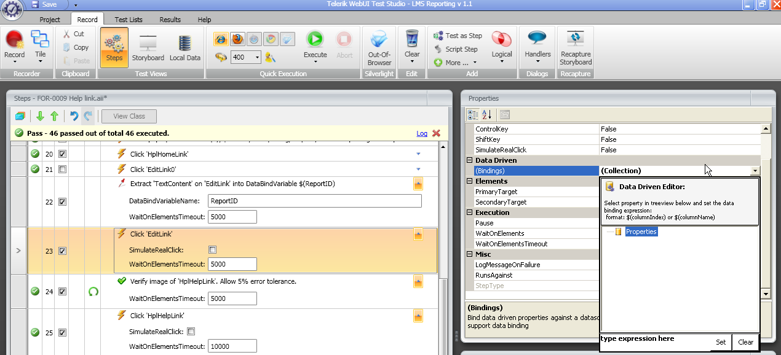Move the step down with the green arrow
The height and width of the screenshot is (355, 781).
pos(41,115)
